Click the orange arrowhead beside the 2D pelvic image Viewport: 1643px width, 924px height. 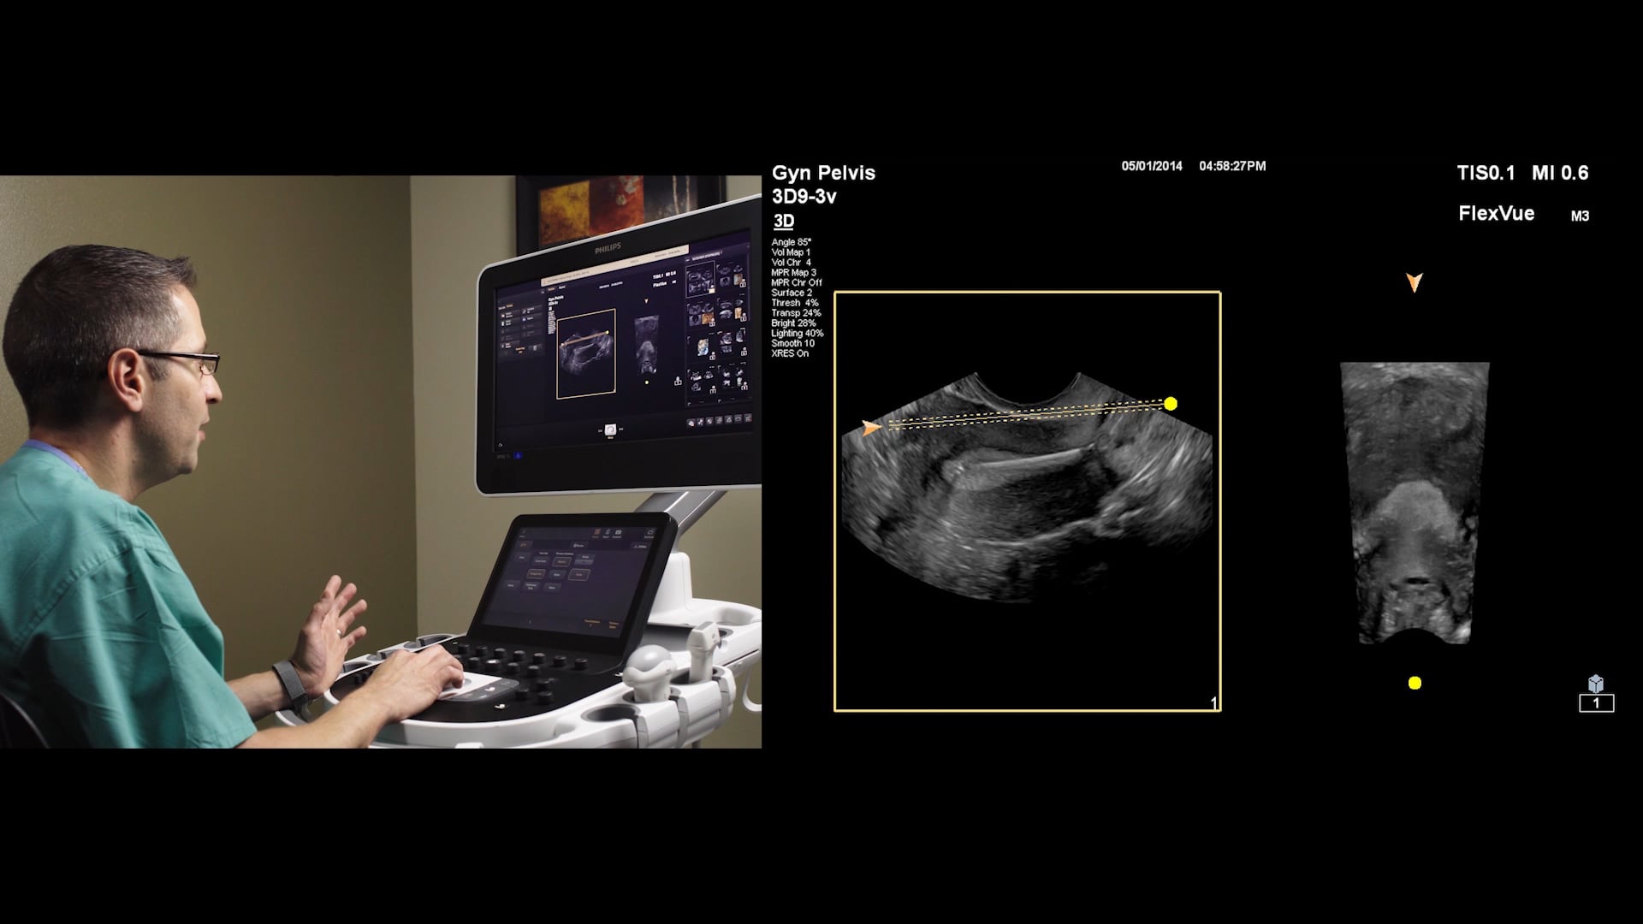click(870, 428)
